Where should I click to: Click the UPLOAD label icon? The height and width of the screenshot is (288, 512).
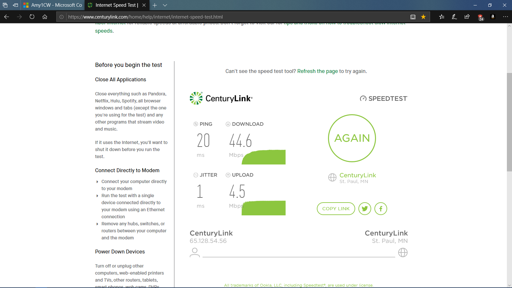[228, 175]
